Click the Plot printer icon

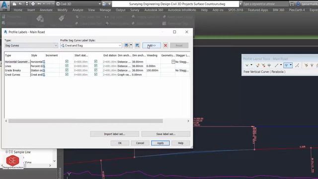click(x=33, y=3)
